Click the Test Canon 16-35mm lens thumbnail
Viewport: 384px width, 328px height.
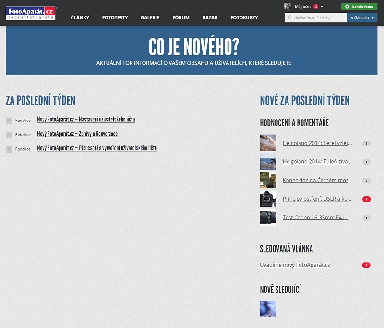tap(268, 218)
